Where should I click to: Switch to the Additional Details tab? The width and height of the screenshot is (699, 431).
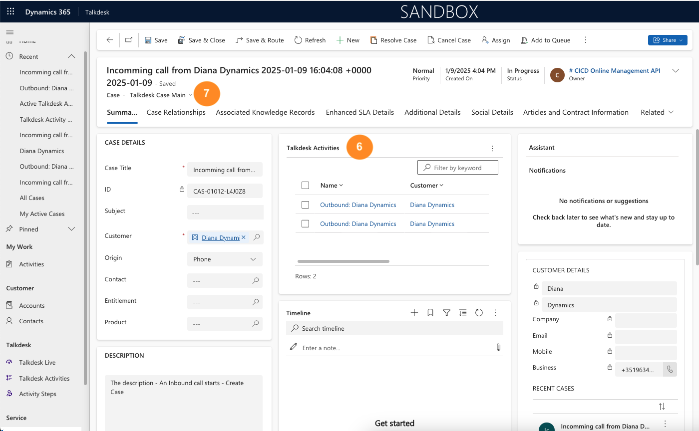[x=432, y=112]
